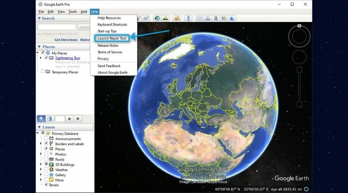Click the Print toolbar icon

pos(208,19)
